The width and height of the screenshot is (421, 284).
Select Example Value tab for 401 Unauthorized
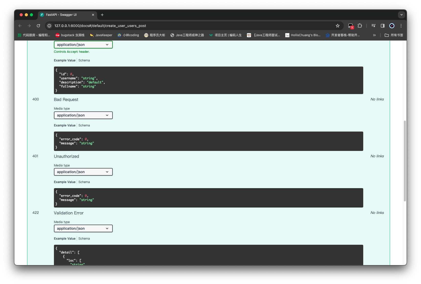[65, 182]
